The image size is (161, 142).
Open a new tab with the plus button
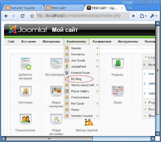(x=130, y=8)
